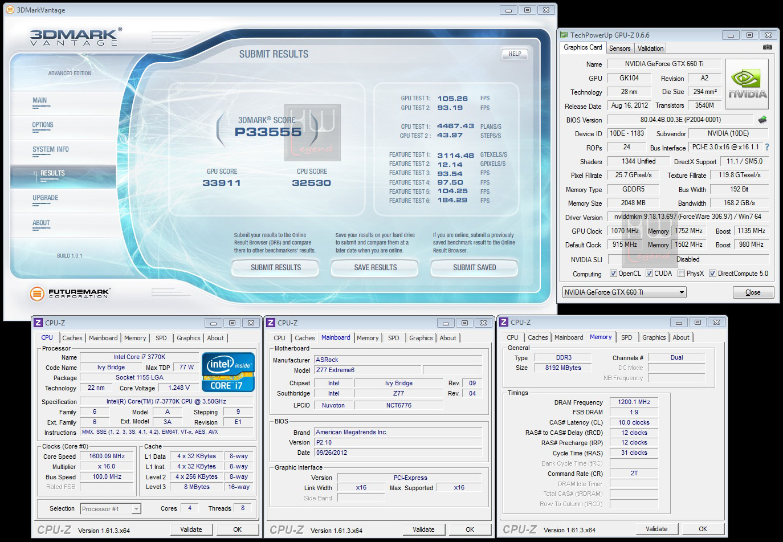Screen dimensions: 783x542
Task: Click the Memory Type value GDDR5
Action: pyautogui.click(x=633, y=189)
